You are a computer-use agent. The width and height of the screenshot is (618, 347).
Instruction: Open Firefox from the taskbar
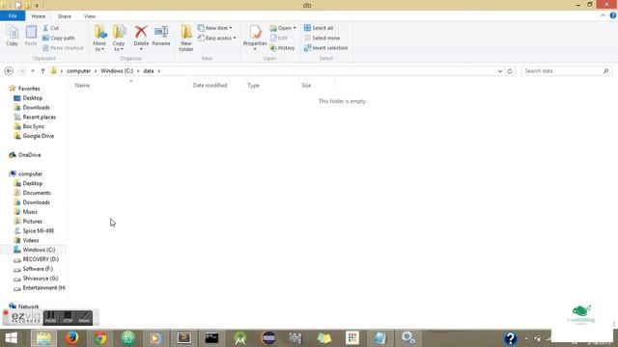pyautogui.click(x=71, y=338)
